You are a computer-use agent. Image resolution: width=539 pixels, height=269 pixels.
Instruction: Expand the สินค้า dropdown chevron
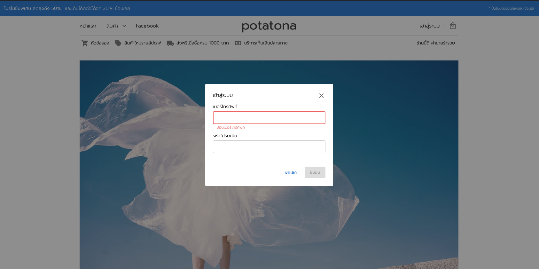click(124, 26)
